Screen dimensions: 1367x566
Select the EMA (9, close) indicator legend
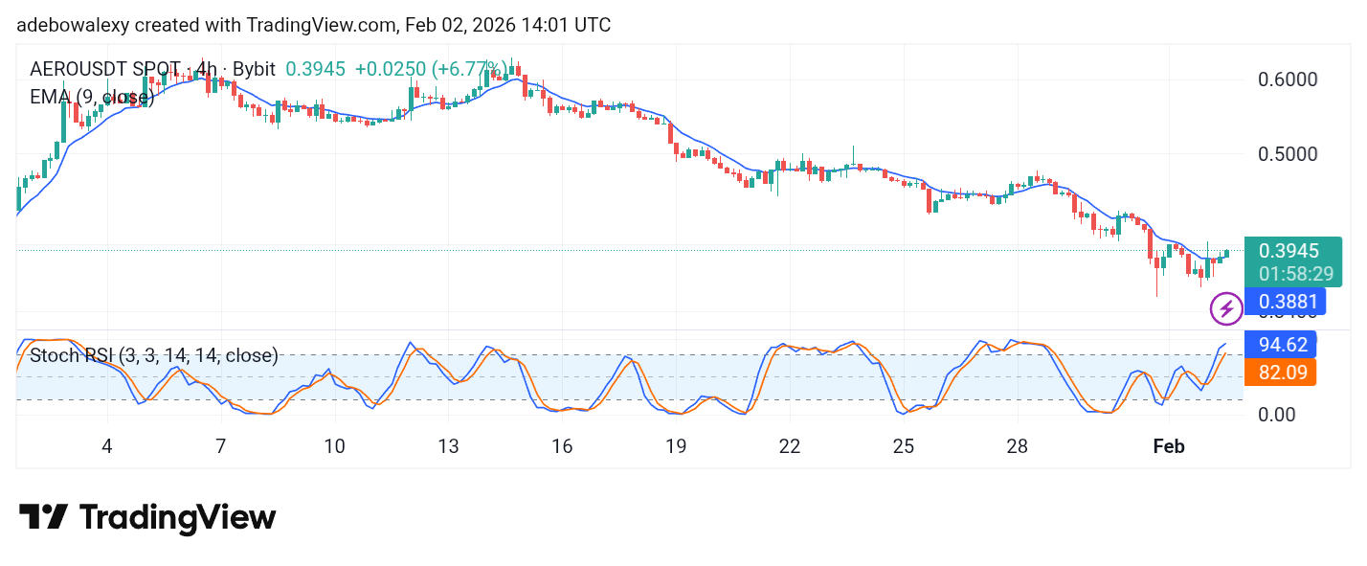point(92,97)
